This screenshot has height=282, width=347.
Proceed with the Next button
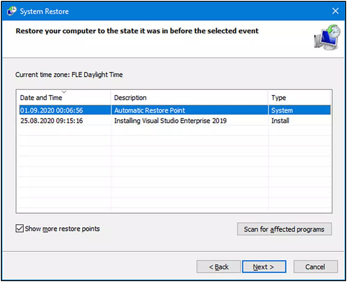coord(264,267)
